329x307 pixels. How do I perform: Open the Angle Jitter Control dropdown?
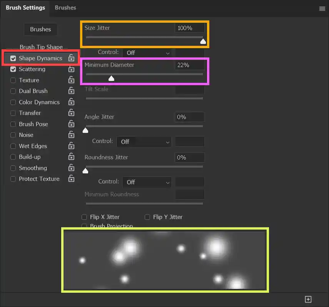tap(144, 142)
